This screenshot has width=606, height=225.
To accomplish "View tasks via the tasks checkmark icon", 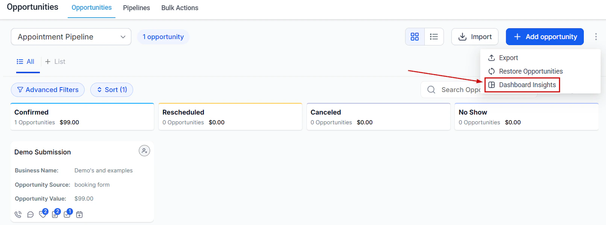I will (x=67, y=214).
